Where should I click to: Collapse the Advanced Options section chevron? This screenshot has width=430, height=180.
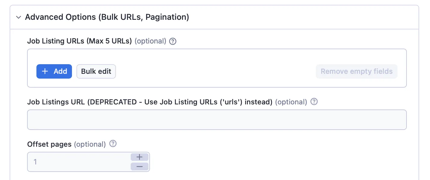tap(19, 17)
